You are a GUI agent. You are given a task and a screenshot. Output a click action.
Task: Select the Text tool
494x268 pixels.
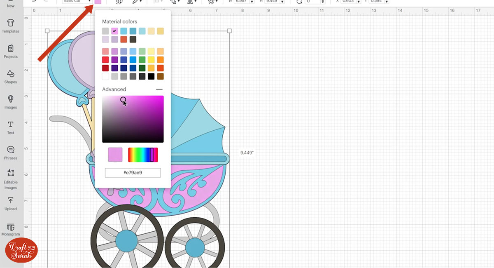(x=11, y=127)
